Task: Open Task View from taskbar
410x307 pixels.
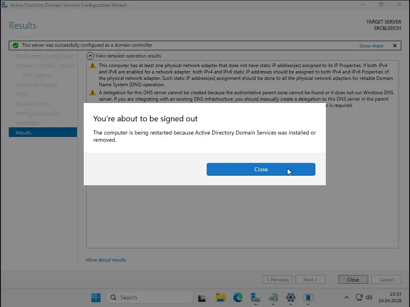Action: pyautogui.click(x=201, y=298)
